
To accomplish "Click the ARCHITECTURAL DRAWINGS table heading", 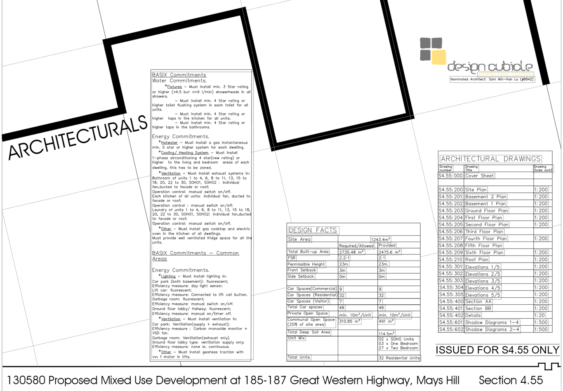I will click(490, 159).
